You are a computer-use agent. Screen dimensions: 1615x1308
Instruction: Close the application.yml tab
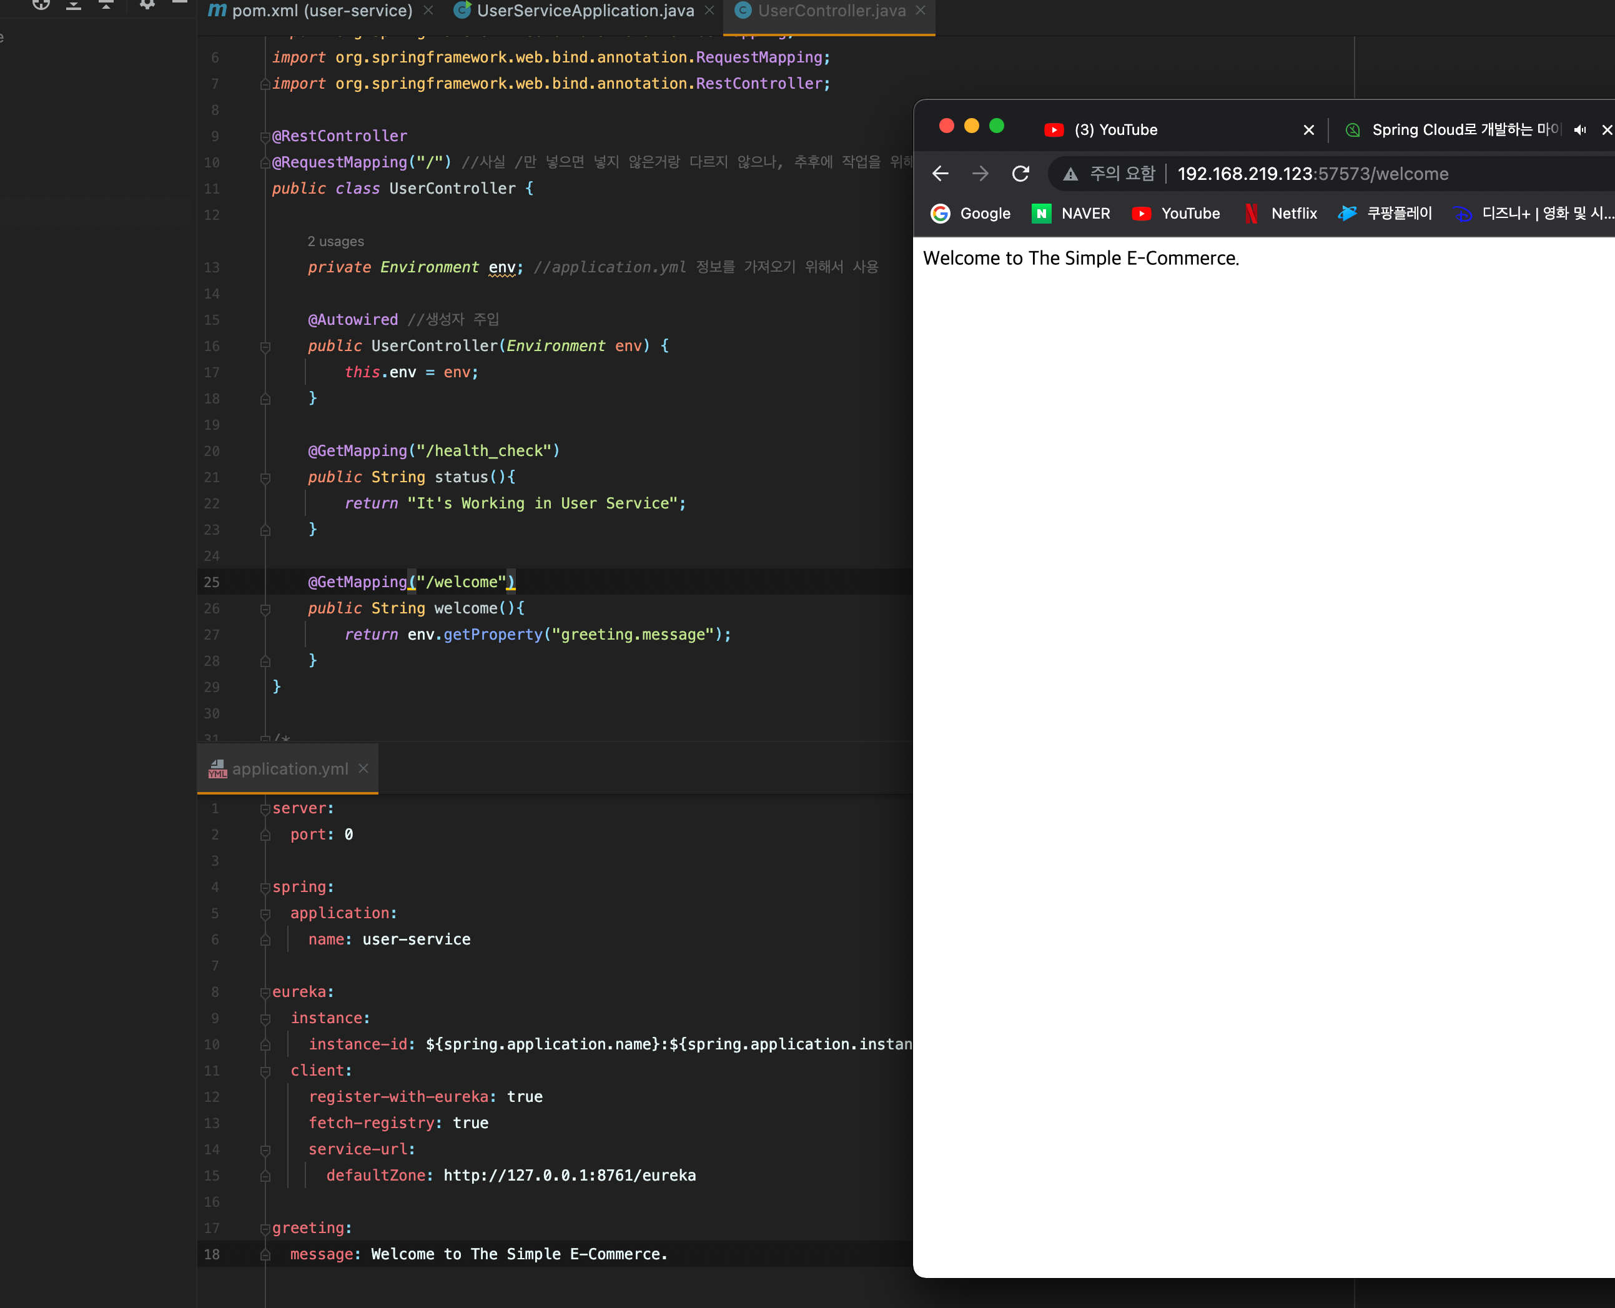click(364, 768)
